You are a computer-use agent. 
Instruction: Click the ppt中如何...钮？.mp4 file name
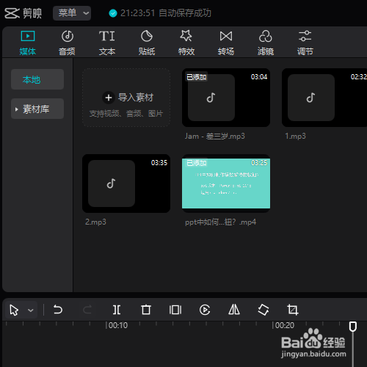[220, 222]
